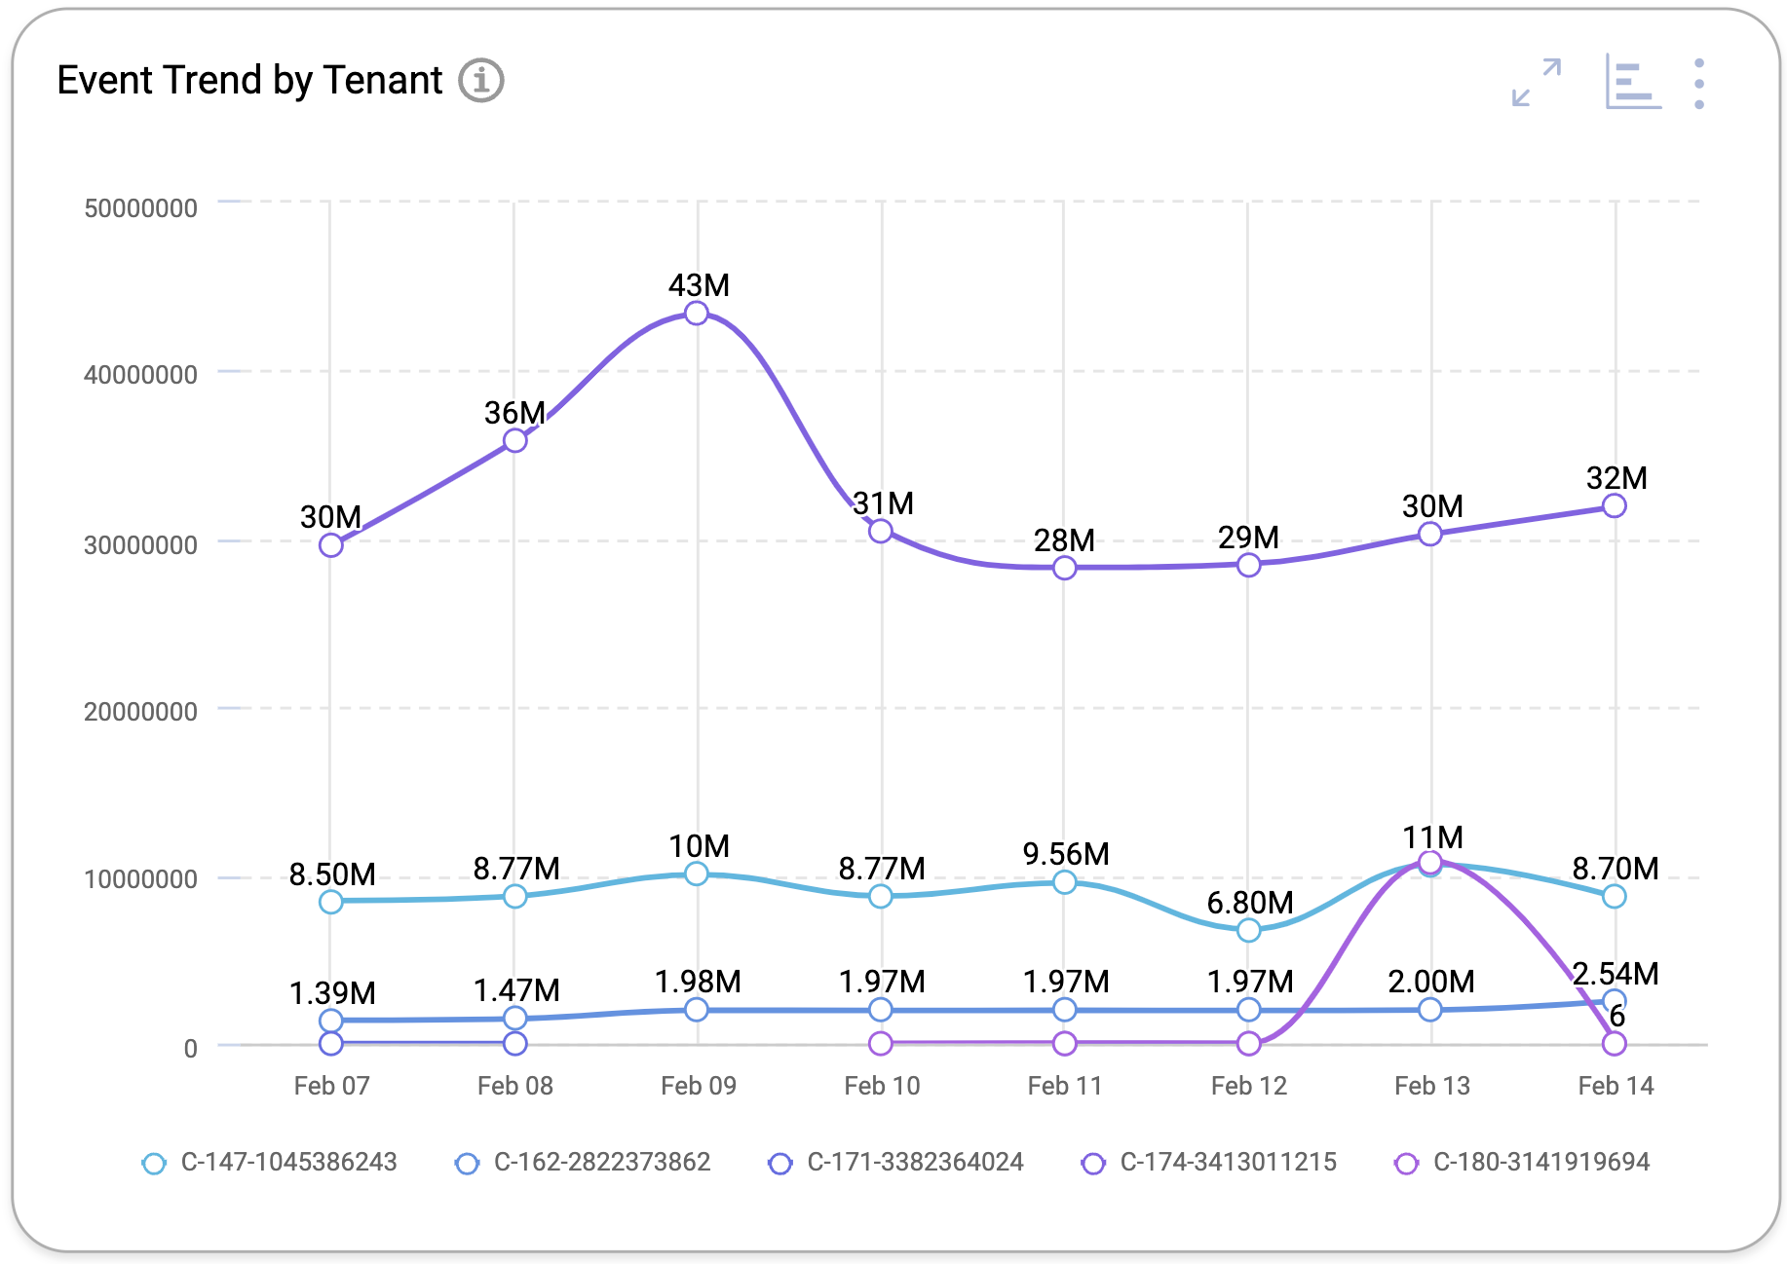Screen dimensions: 1787x1264
Task: Select the 1.39M data point on Feb 07
Action: pos(331,1021)
